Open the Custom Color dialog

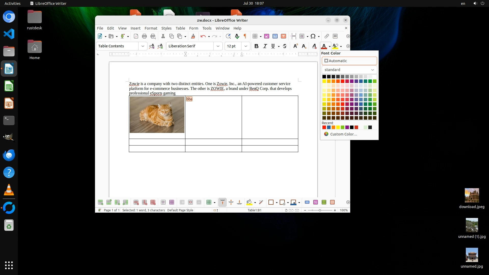(343, 134)
